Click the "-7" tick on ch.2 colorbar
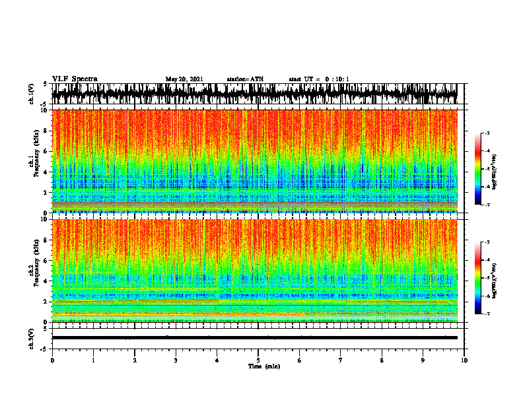 487,314
